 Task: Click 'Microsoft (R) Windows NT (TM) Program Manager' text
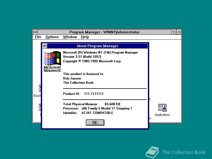pyautogui.click(x=100, y=52)
